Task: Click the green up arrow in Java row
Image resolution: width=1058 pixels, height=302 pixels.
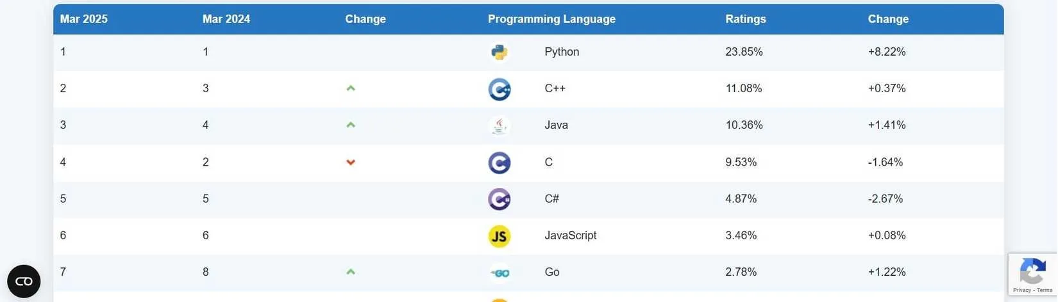Action: (x=351, y=125)
